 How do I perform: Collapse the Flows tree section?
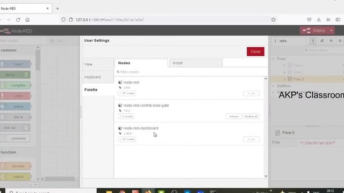(274, 58)
